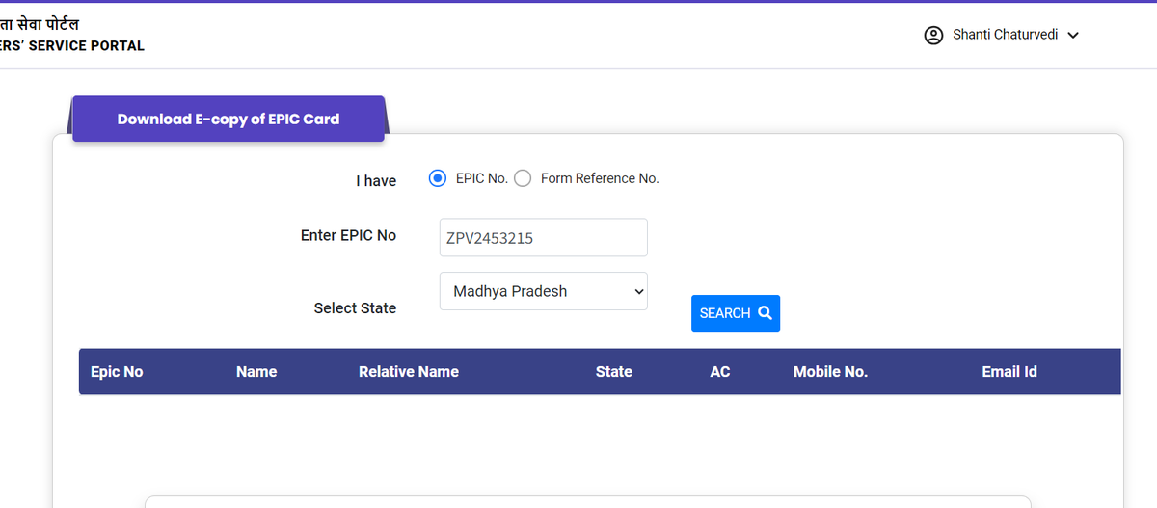Focus the Enter EPIC No input field

(544, 237)
